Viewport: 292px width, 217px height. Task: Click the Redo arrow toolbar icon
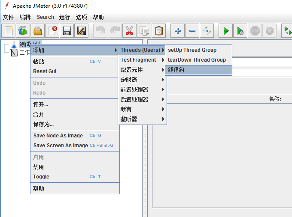tap(115, 31)
